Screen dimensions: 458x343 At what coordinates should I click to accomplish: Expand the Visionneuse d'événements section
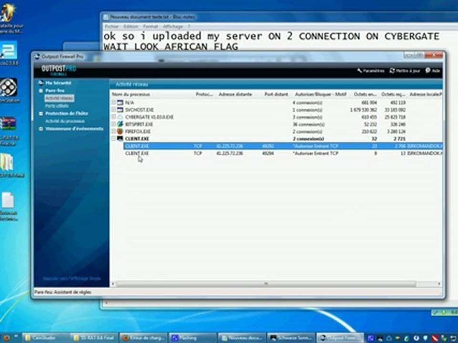41,129
